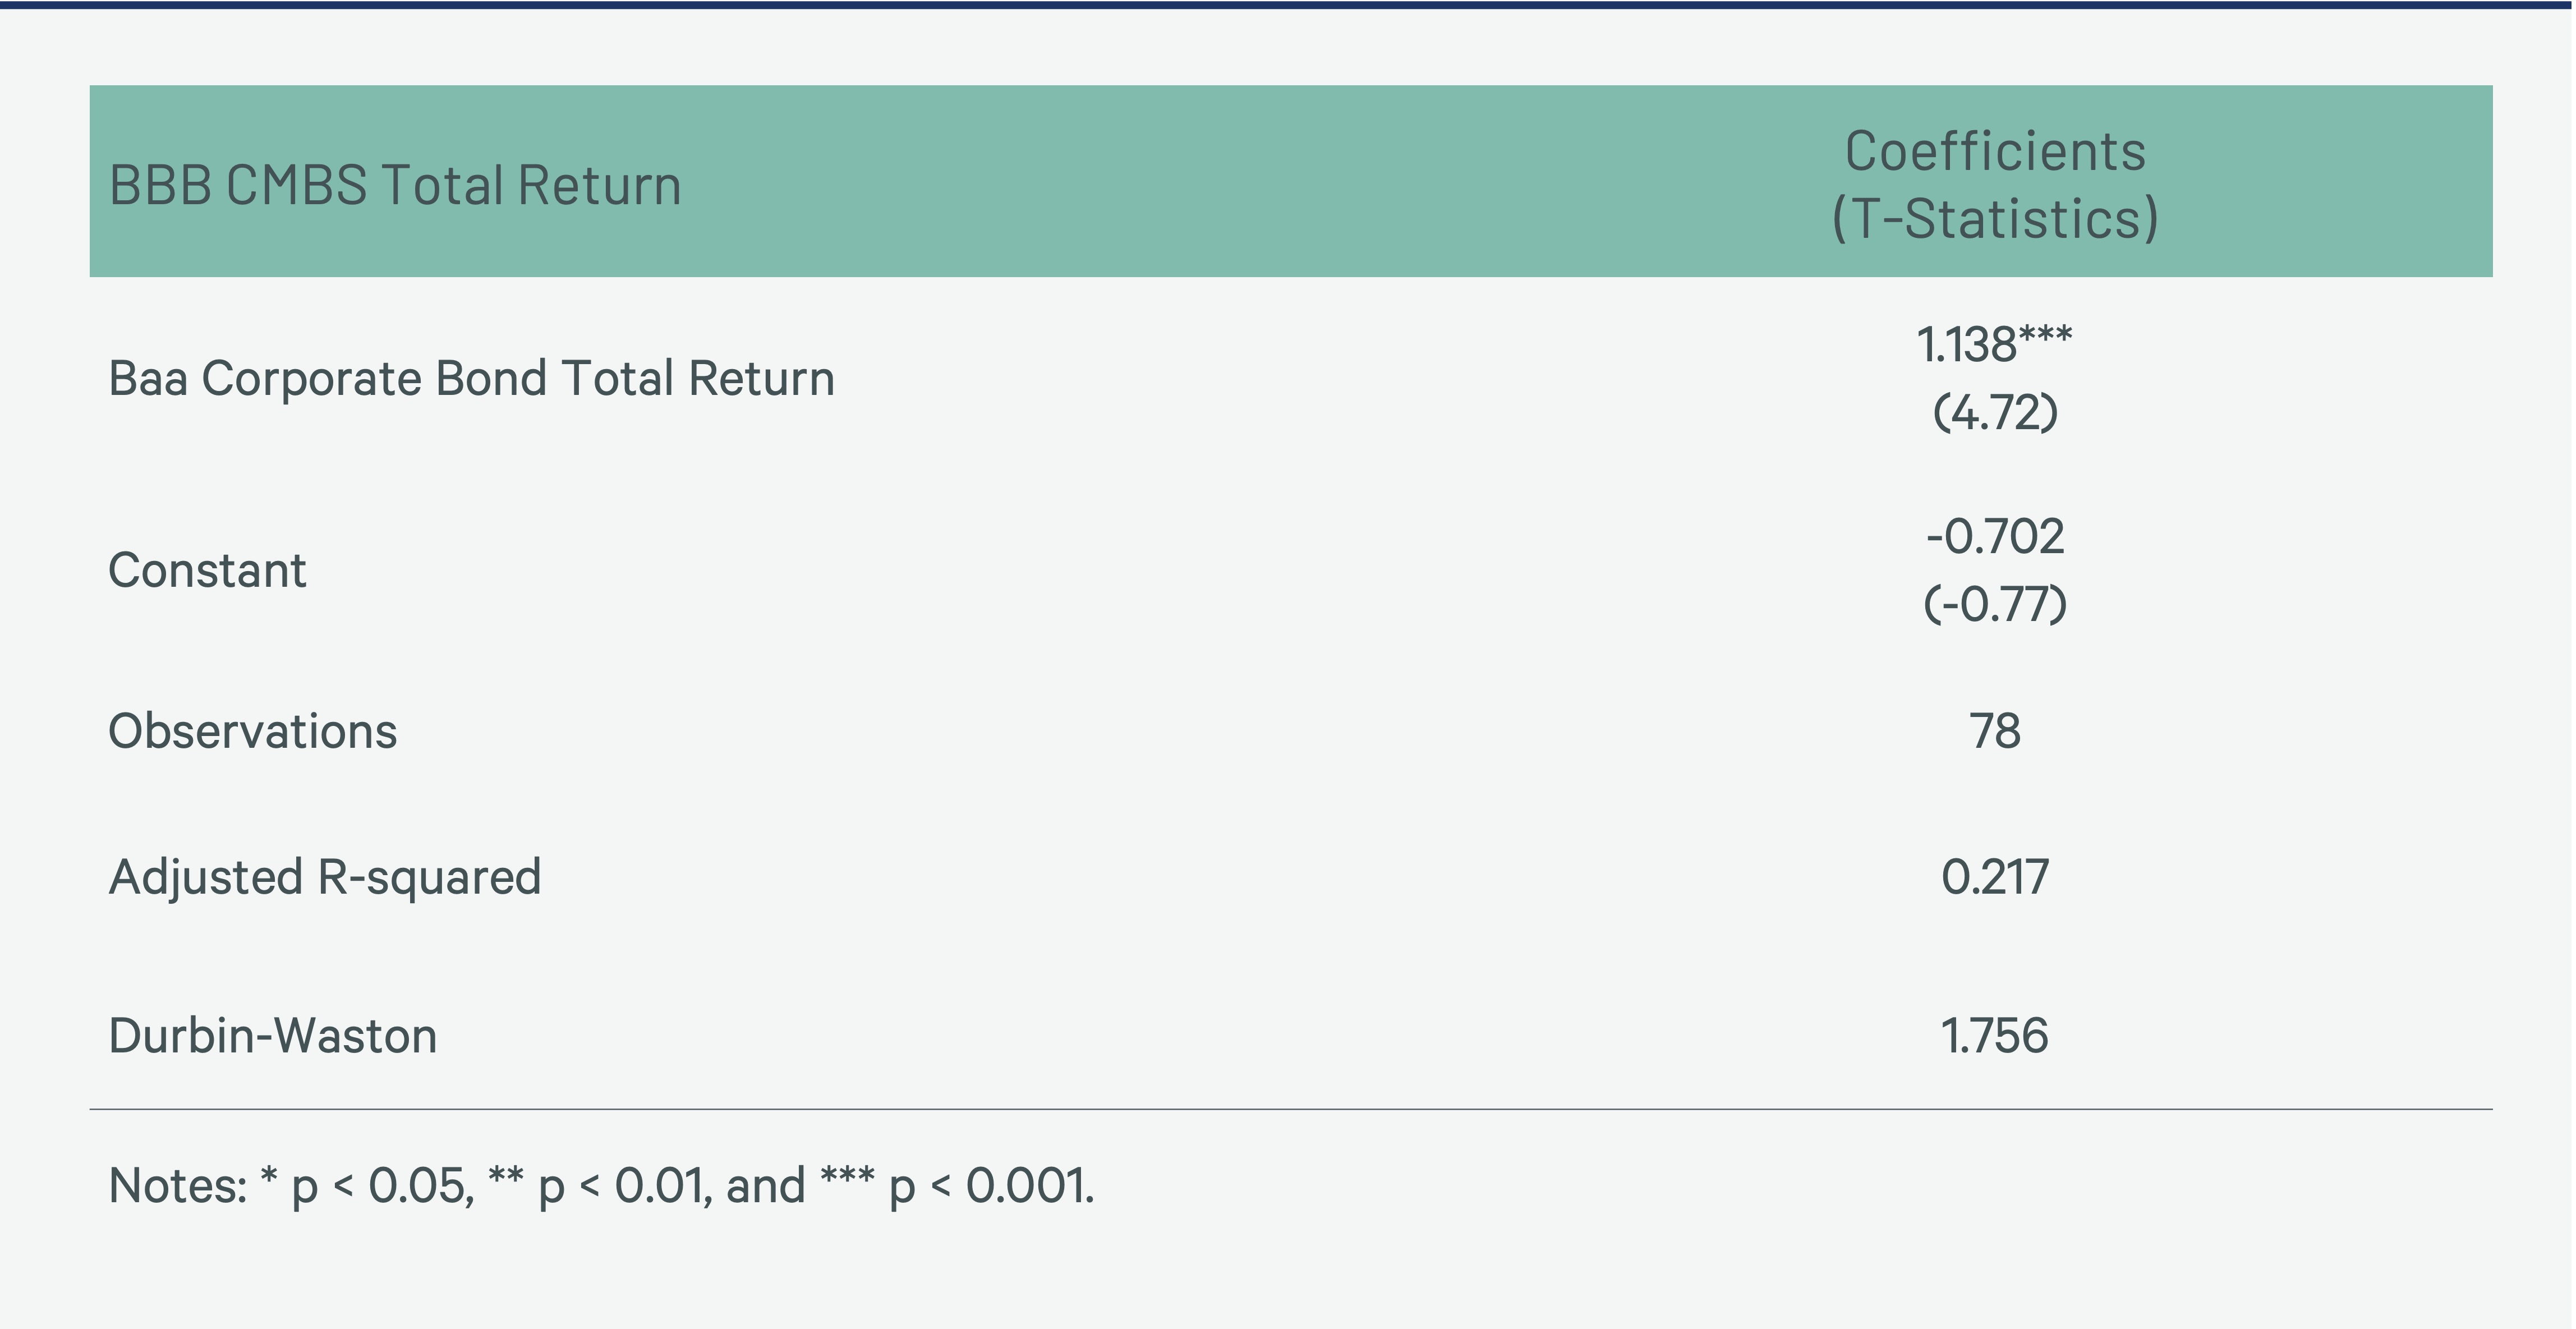Click the Notes significance footnote text
The width and height of the screenshot is (2576, 1329).
tap(601, 1187)
